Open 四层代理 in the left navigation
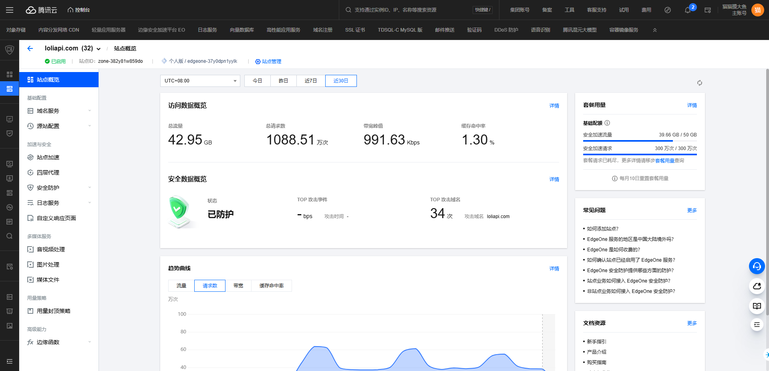 click(48, 172)
